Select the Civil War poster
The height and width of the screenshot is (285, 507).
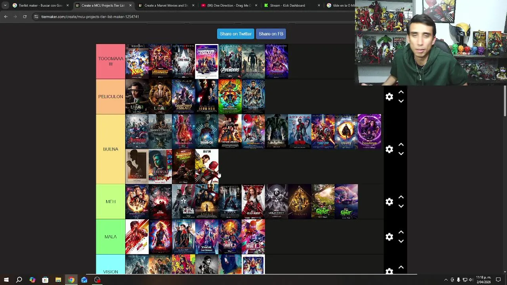coord(183,61)
